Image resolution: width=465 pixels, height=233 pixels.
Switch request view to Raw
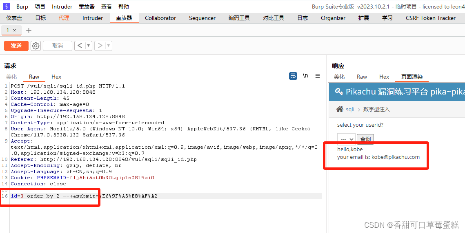tap(34, 77)
